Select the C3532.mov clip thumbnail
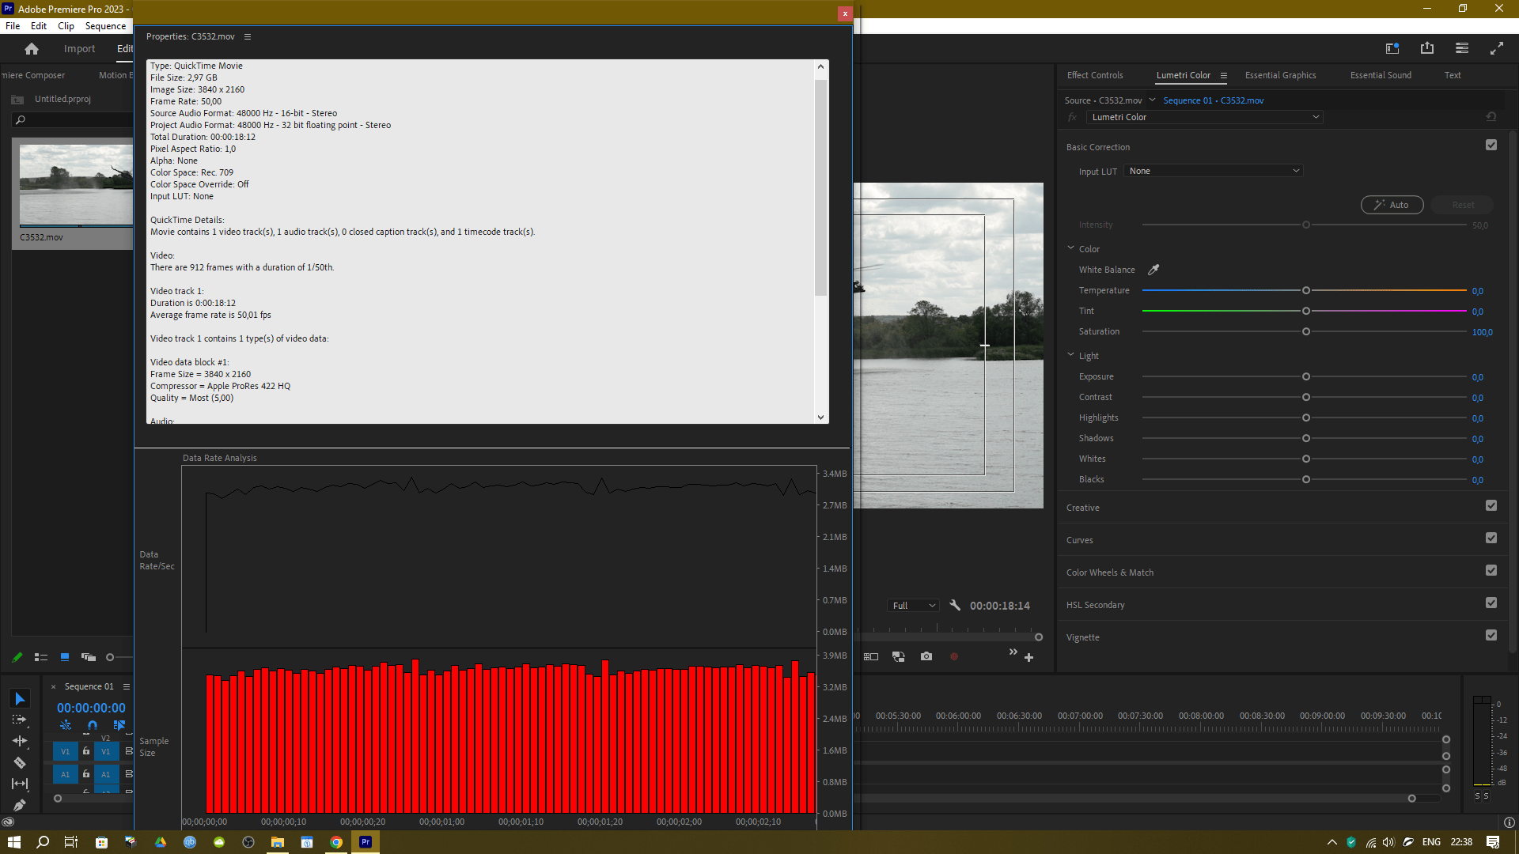This screenshot has height=854, width=1519. [x=75, y=183]
